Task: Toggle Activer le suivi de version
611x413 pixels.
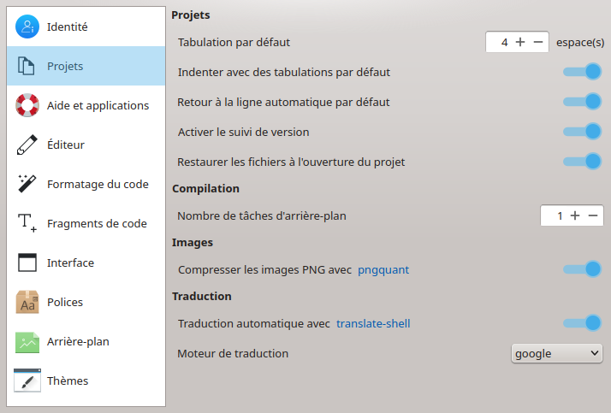Action: (582, 132)
